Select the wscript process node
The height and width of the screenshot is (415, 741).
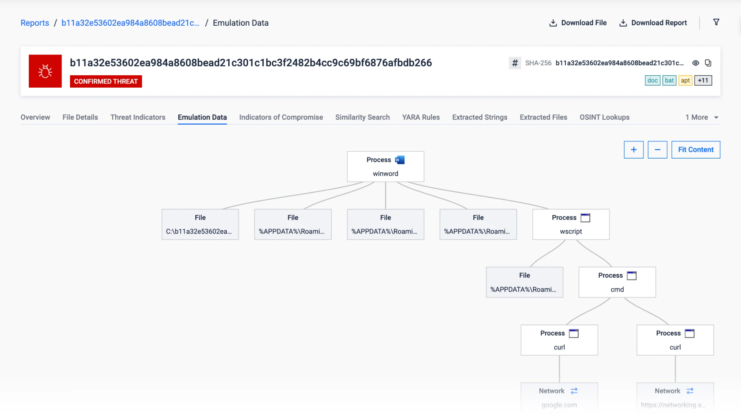[571, 224]
